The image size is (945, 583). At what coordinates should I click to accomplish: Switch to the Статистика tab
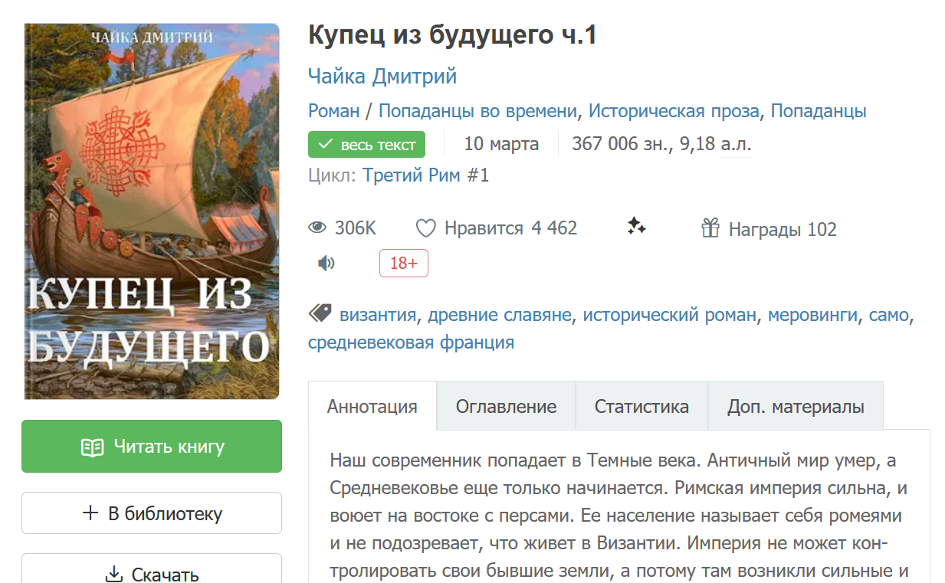click(x=641, y=406)
